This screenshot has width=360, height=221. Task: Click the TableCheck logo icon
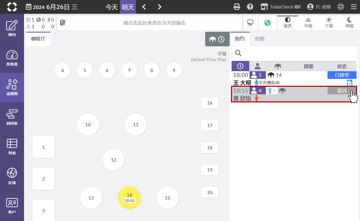click(12, 7)
